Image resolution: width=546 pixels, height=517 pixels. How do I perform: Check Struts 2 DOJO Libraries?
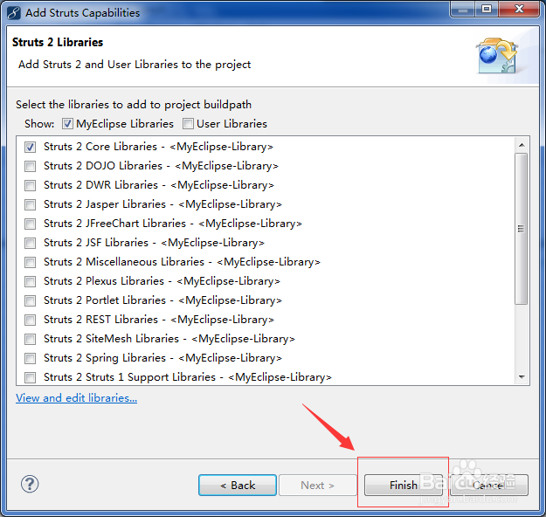tap(30, 166)
